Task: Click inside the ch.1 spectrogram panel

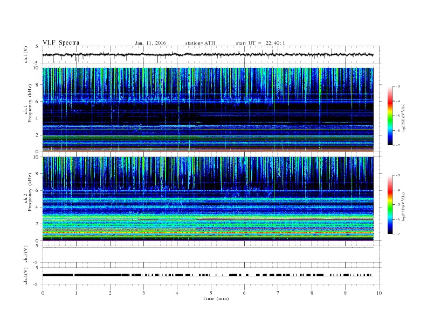Action: [208, 110]
